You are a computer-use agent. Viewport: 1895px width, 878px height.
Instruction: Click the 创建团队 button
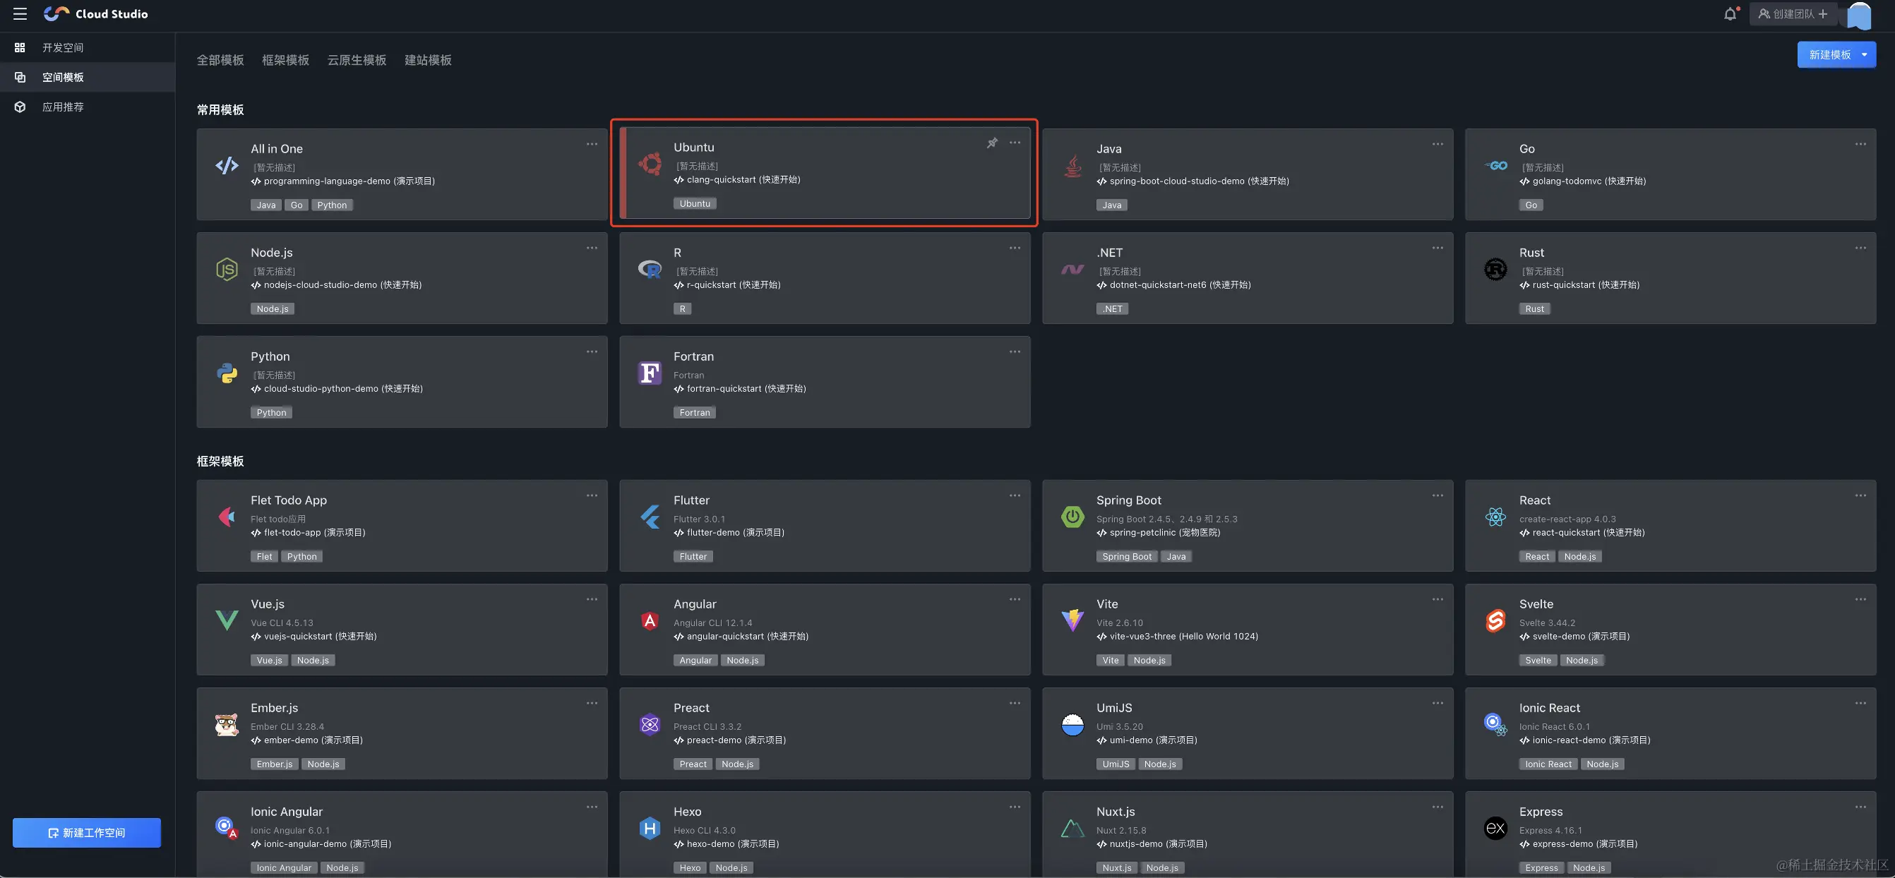[1792, 14]
